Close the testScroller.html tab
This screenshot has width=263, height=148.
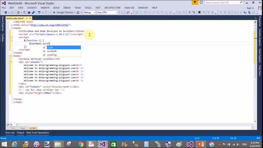click(30, 18)
